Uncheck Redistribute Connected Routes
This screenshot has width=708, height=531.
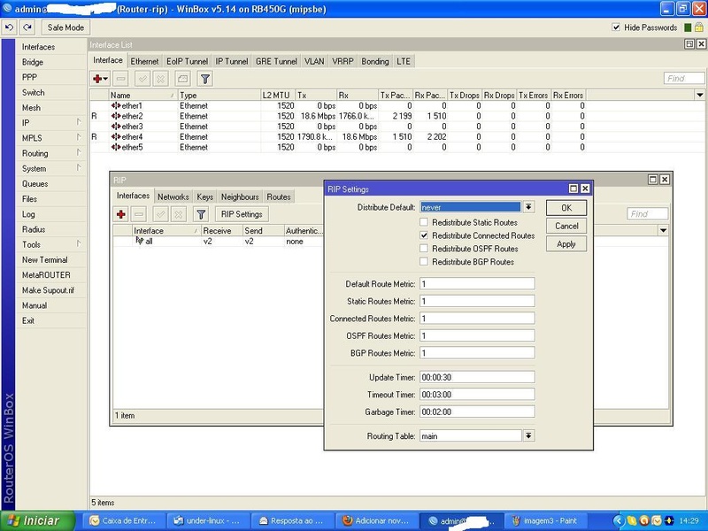[424, 235]
